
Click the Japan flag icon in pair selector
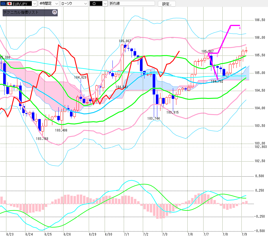point(10,3)
